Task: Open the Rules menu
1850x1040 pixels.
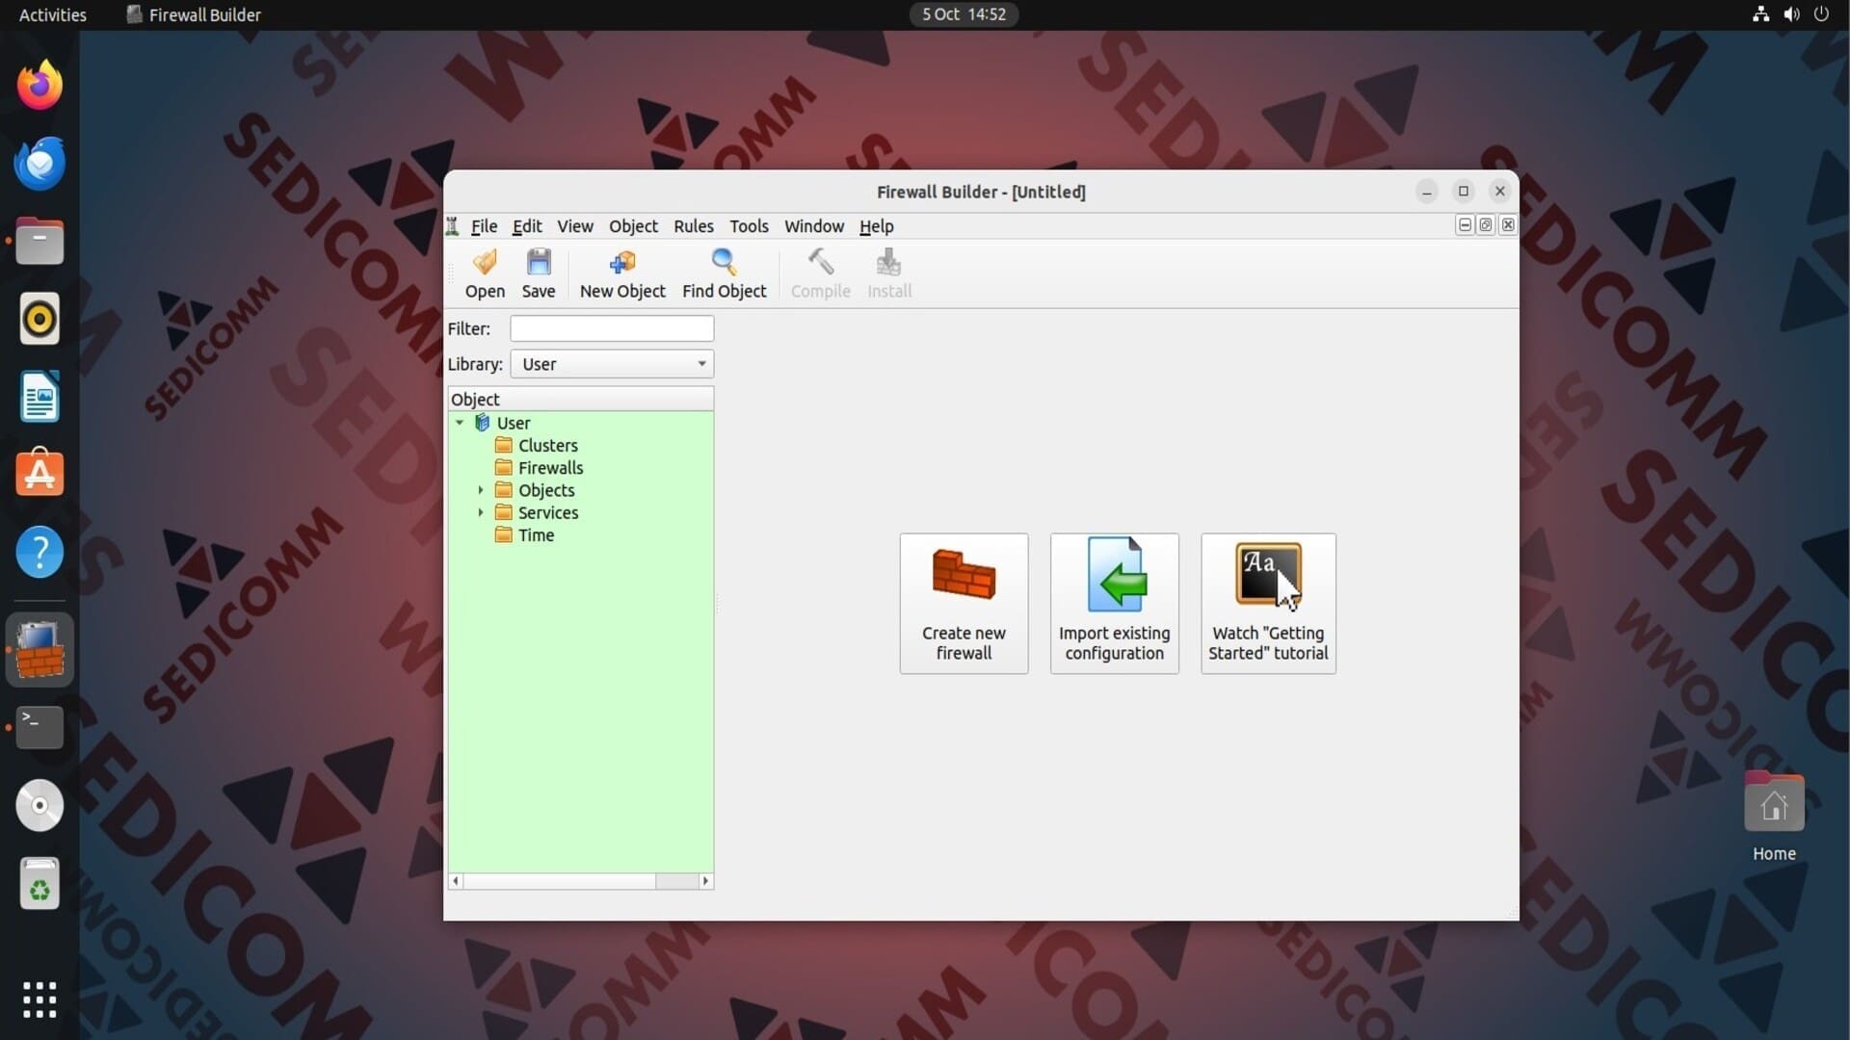Action: pyautogui.click(x=694, y=226)
